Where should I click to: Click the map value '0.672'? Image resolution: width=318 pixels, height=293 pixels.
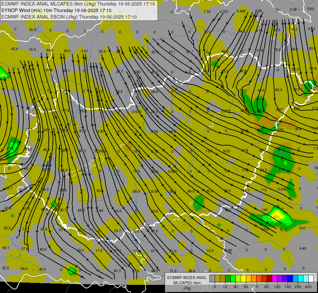coord(136,112)
